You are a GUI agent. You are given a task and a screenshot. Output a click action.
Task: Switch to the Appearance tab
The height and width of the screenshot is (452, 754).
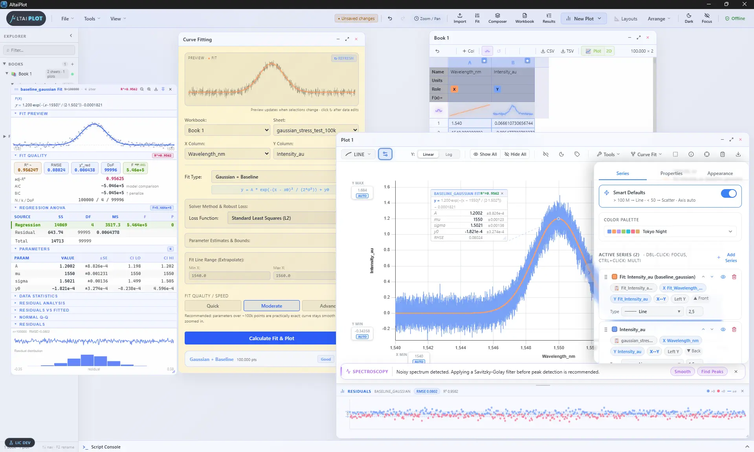click(x=720, y=173)
